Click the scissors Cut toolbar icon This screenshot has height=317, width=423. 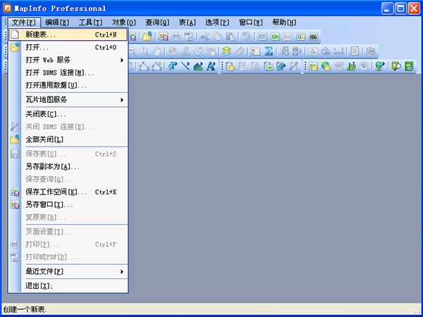[x=205, y=37]
